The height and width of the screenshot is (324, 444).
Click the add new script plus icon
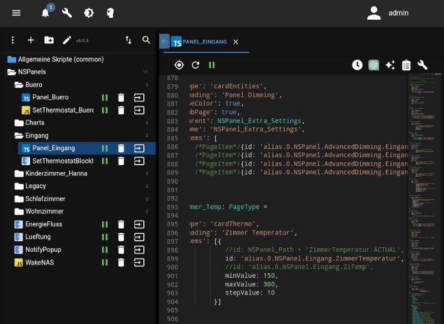[31, 40]
